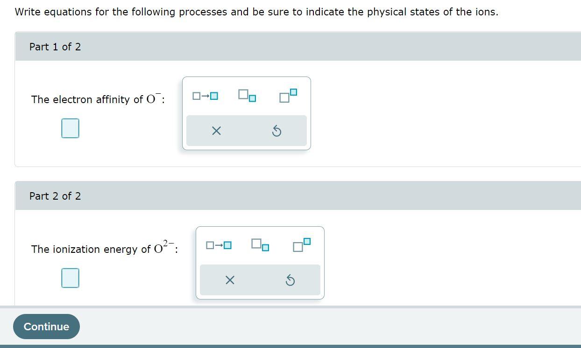Select the subscript formatting icon in Part 1
The width and height of the screenshot is (581, 348).
247,96
